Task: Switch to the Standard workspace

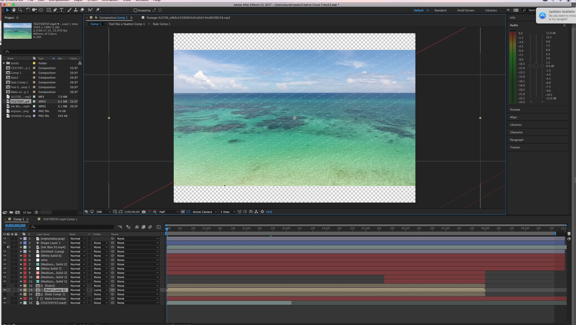Action: coord(440,10)
